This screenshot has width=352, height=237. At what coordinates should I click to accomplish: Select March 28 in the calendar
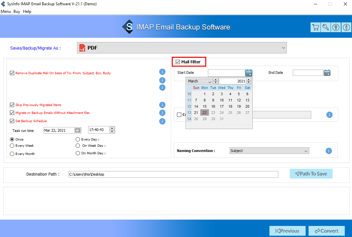point(196,119)
